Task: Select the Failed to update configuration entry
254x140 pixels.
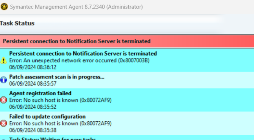Action: (x=127, y=123)
